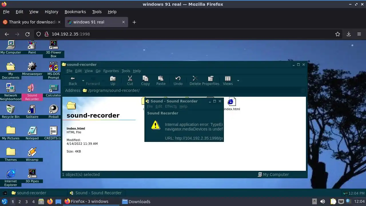
Task: Click Sound - Sound Recorder taskbar button
Action: [97, 193]
